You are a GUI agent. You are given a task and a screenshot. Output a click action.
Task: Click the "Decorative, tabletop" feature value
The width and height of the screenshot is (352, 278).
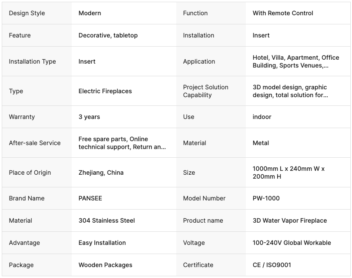click(x=108, y=35)
